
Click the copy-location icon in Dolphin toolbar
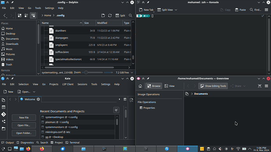[x=103, y=16]
